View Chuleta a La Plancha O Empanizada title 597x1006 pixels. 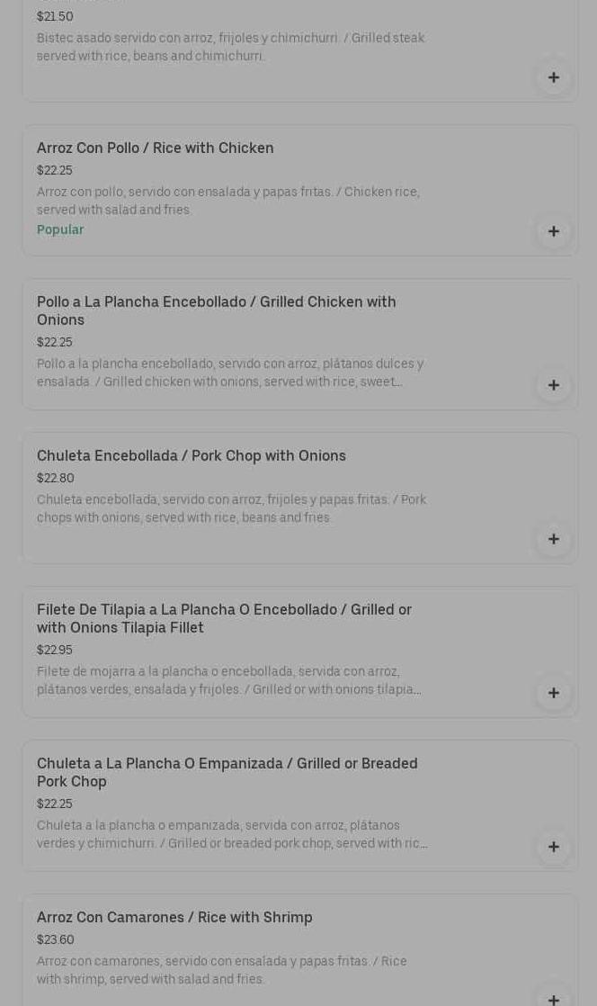[227, 772]
